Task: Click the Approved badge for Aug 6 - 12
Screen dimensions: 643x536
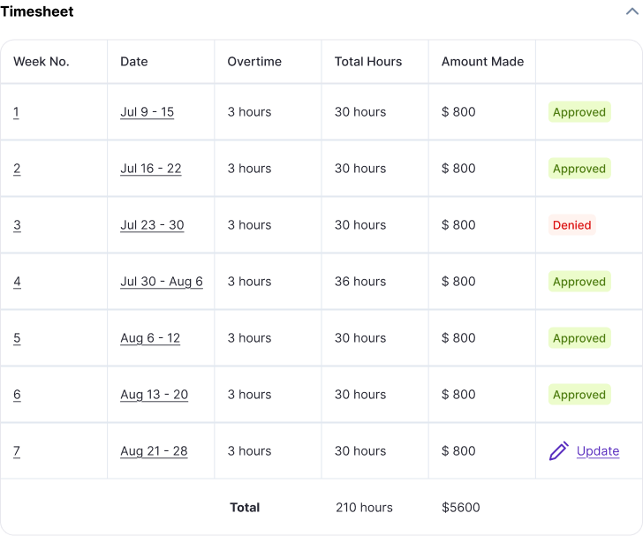Action: point(579,338)
